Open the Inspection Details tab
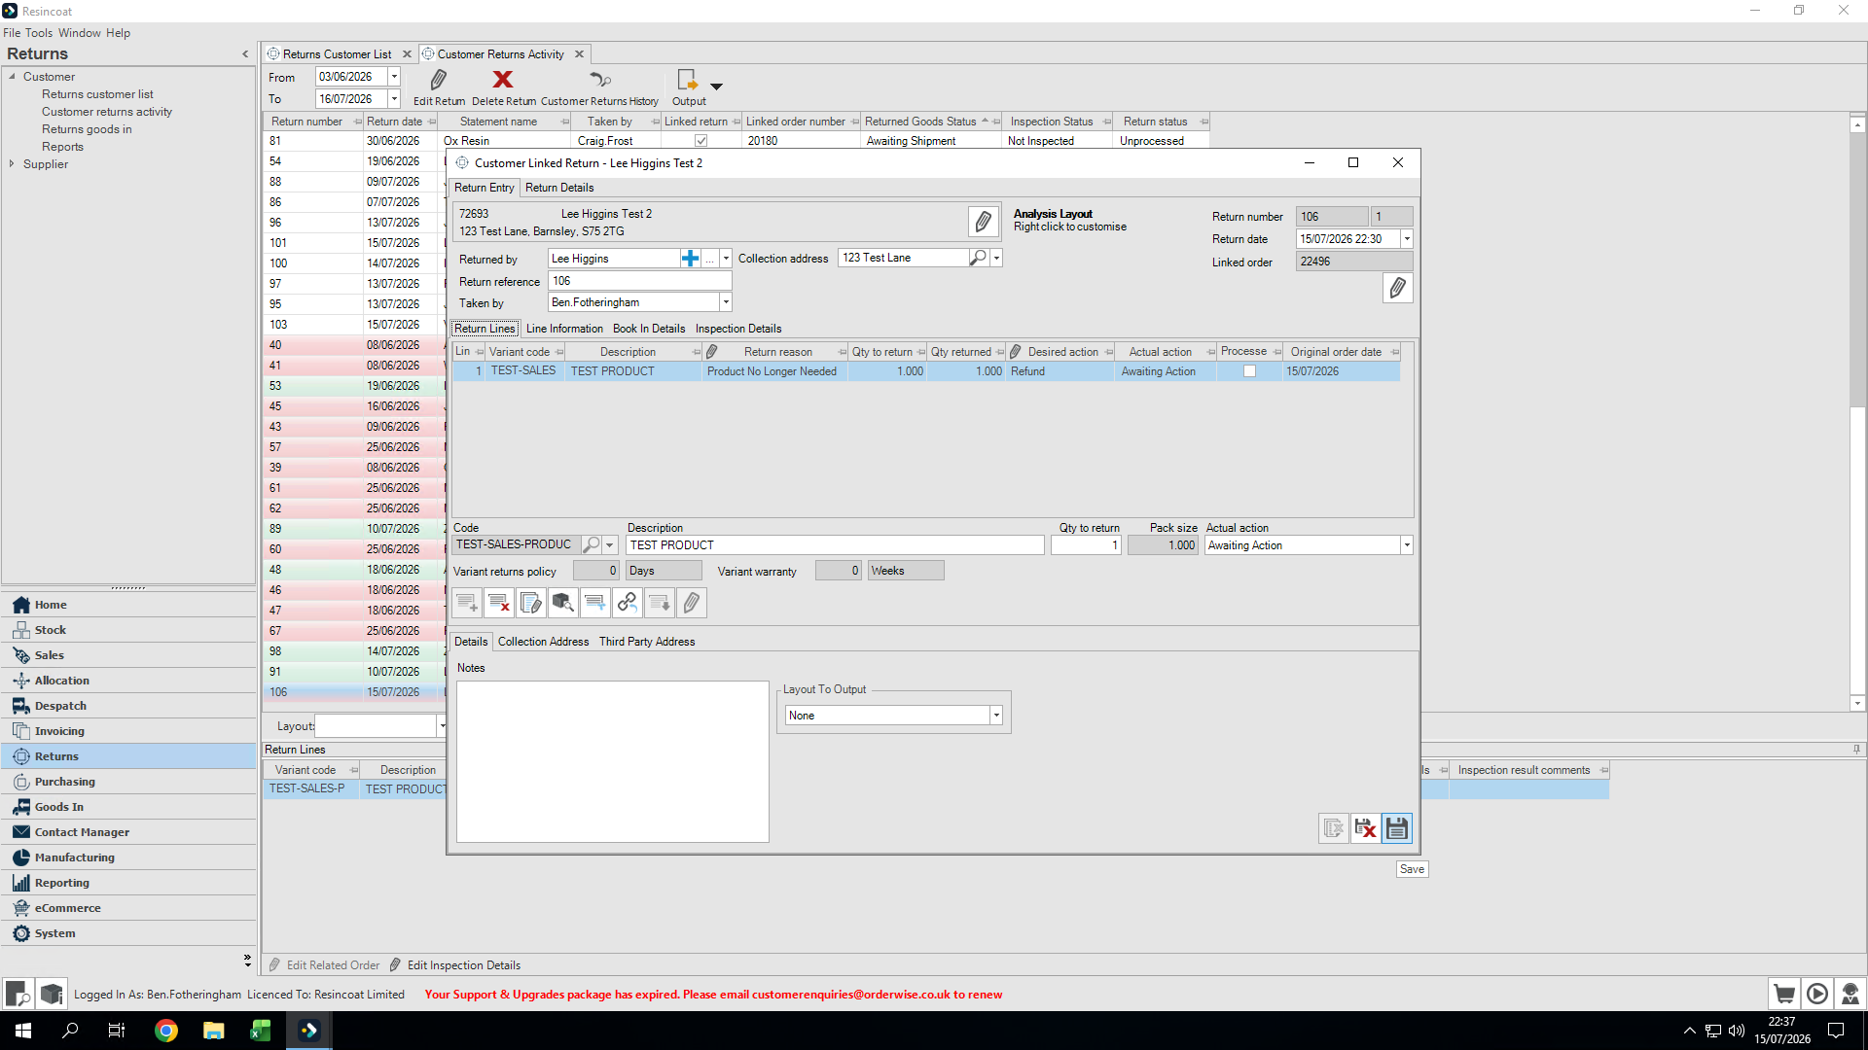1868x1050 pixels. click(738, 329)
